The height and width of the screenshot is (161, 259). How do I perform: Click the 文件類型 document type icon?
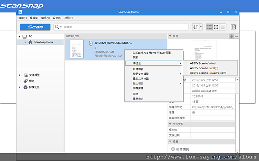25,75
